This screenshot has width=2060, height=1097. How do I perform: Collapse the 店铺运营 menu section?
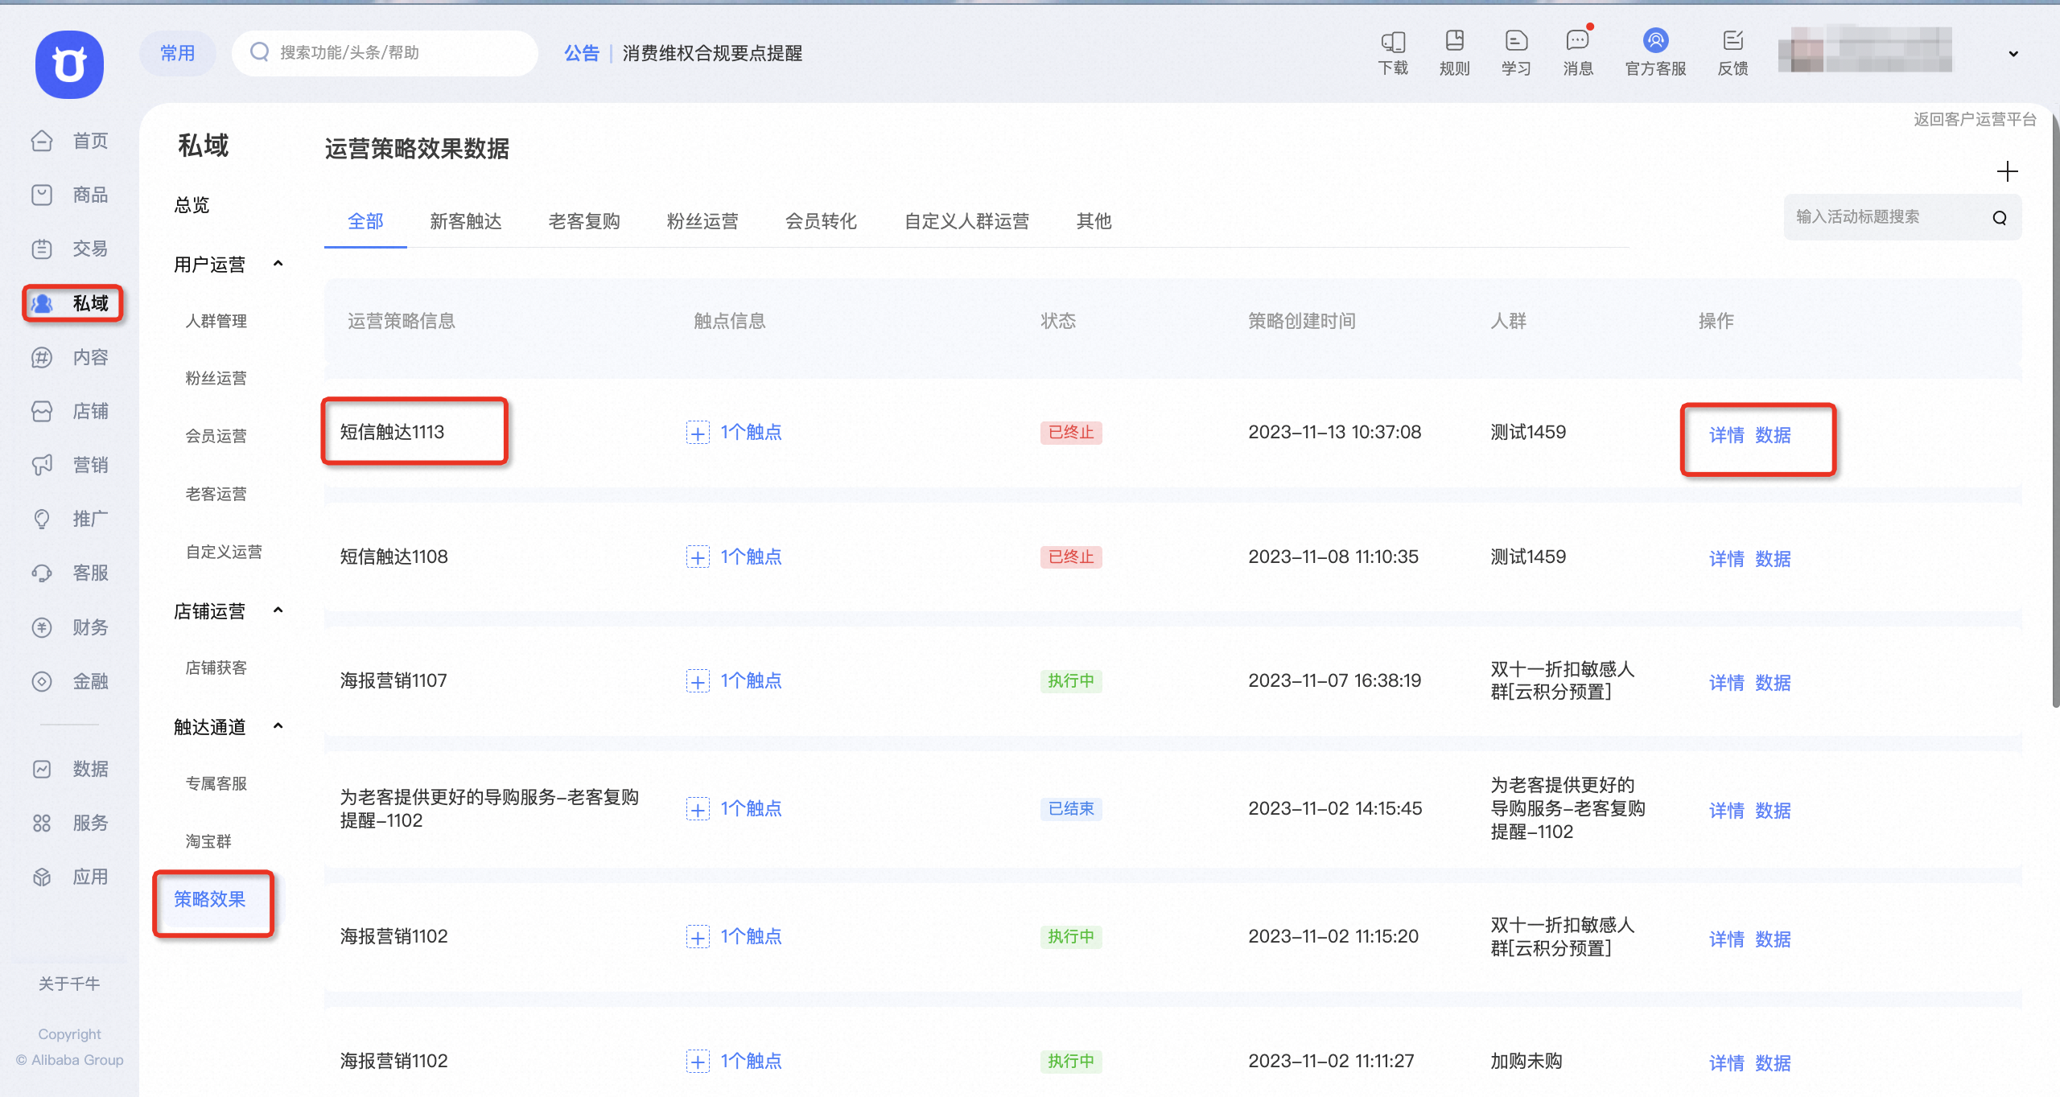[x=278, y=610]
